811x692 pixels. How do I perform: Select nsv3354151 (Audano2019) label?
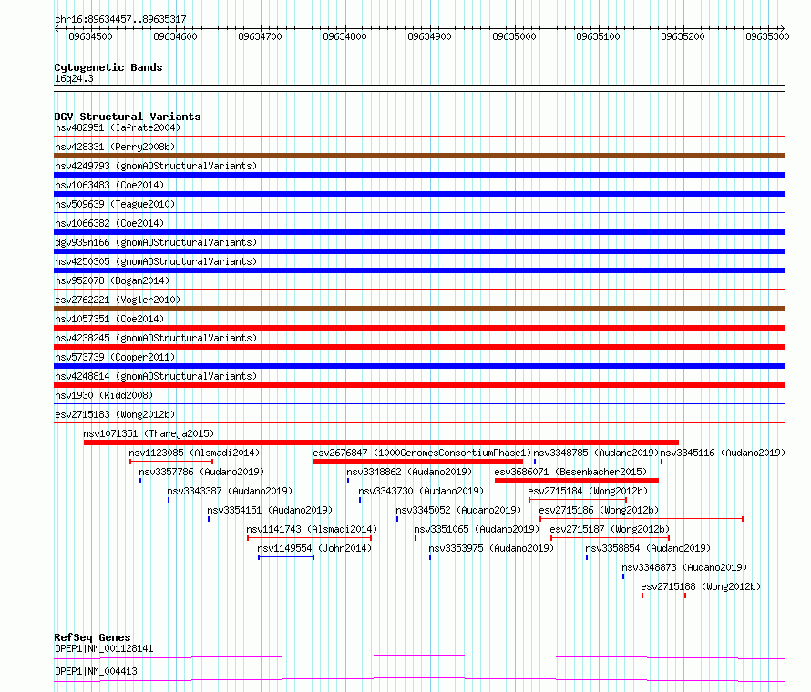click(x=270, y=510)
